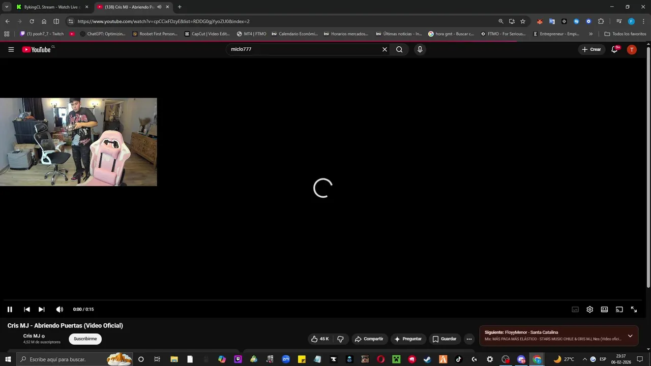Cast the video to a TV
This screenshot has width=651, height=366.
pos(619,309)
